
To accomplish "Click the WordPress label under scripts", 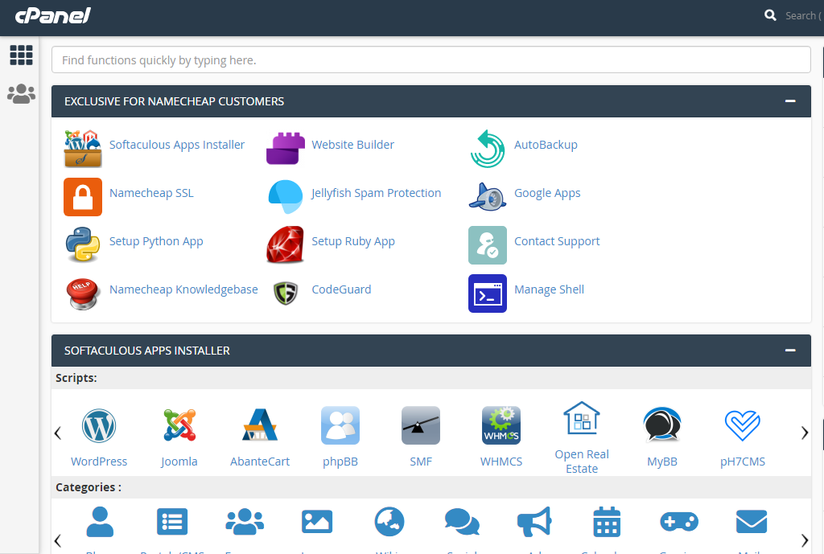I will point(99,462).
